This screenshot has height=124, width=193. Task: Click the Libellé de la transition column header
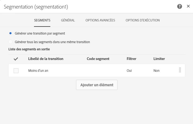(46, 59)
